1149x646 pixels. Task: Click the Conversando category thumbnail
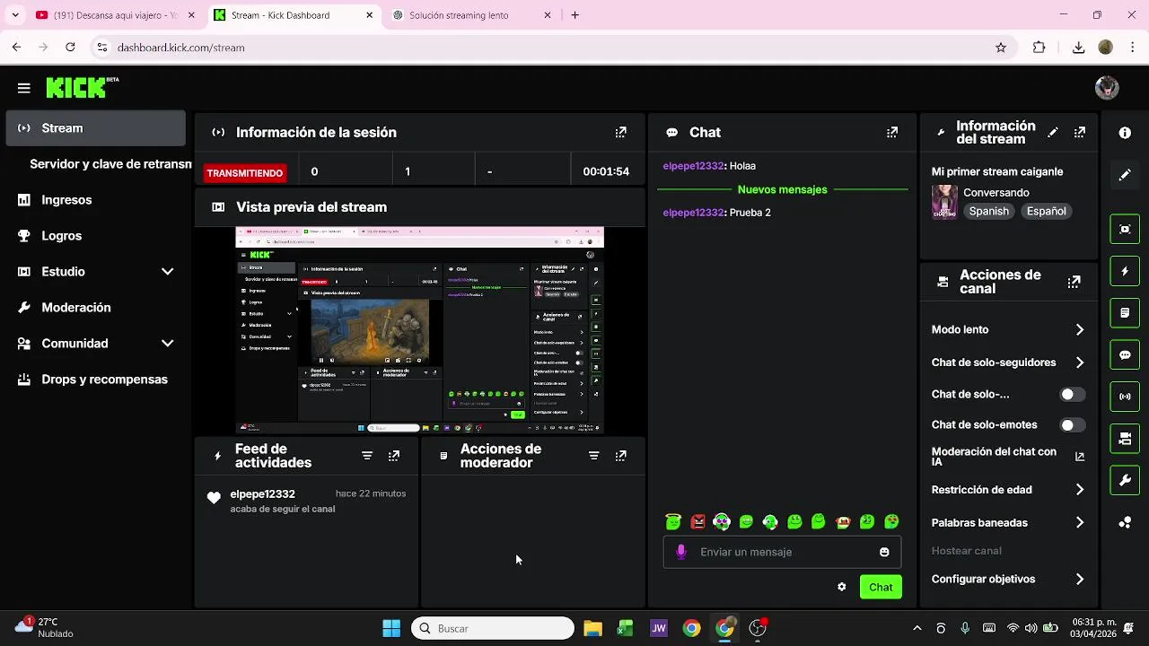(944, 202)
